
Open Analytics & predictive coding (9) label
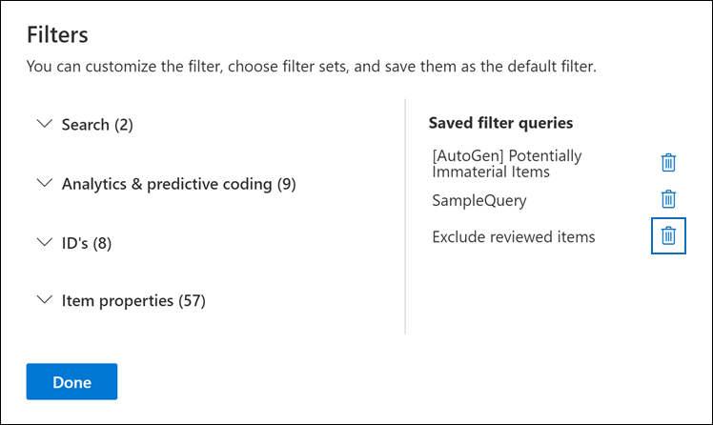[178, 184]
